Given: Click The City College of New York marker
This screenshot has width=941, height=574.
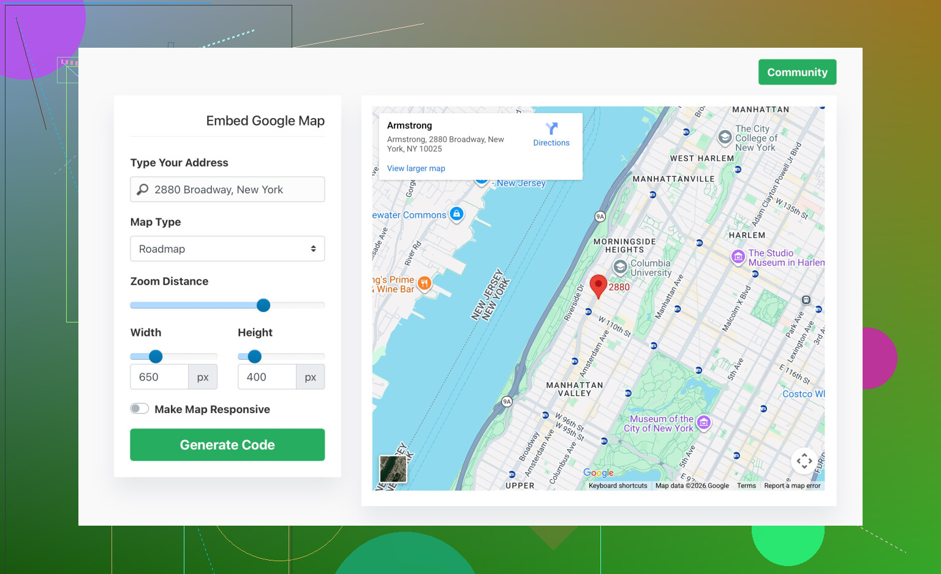Looking at the screenshot, I should pyautogui.click(x=725, y=137).
